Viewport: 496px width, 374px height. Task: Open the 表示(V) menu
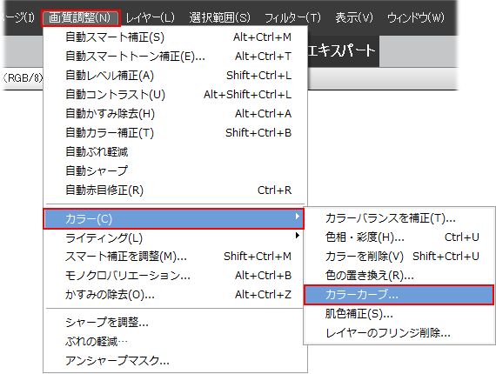point(354,17)
